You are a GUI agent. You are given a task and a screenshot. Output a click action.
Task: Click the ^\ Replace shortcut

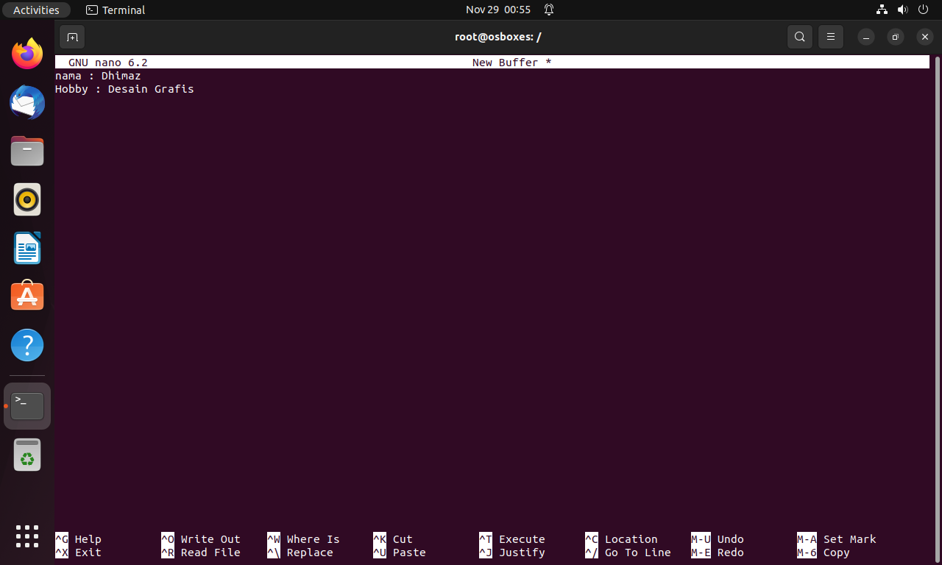click(300, 552)
